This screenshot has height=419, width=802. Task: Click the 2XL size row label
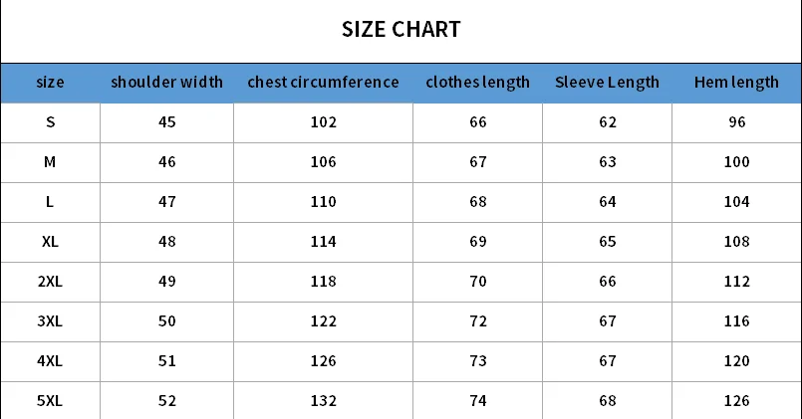[50, 282]
